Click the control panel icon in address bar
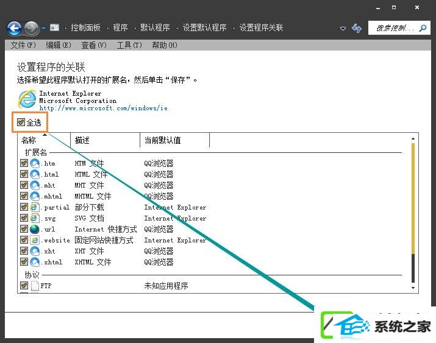 [x=54, y=27]
